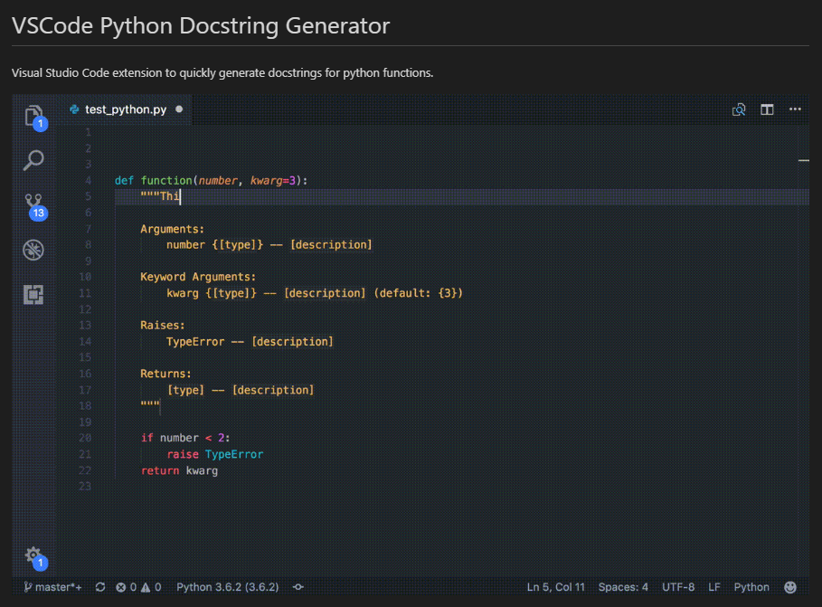Click the master*+ branch indicator
Viewport: 822px width, 607px height.
pyautogui.click(x=53, y=587)
